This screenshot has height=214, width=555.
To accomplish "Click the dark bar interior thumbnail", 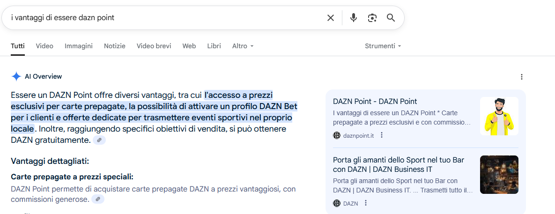I will [499, 175].
